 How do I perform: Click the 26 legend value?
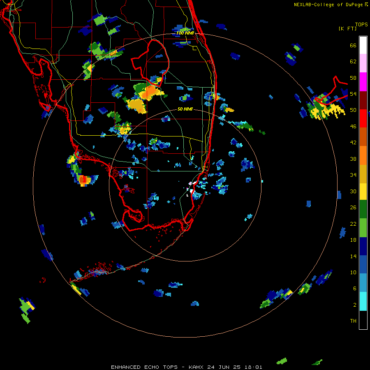[353, 208]
